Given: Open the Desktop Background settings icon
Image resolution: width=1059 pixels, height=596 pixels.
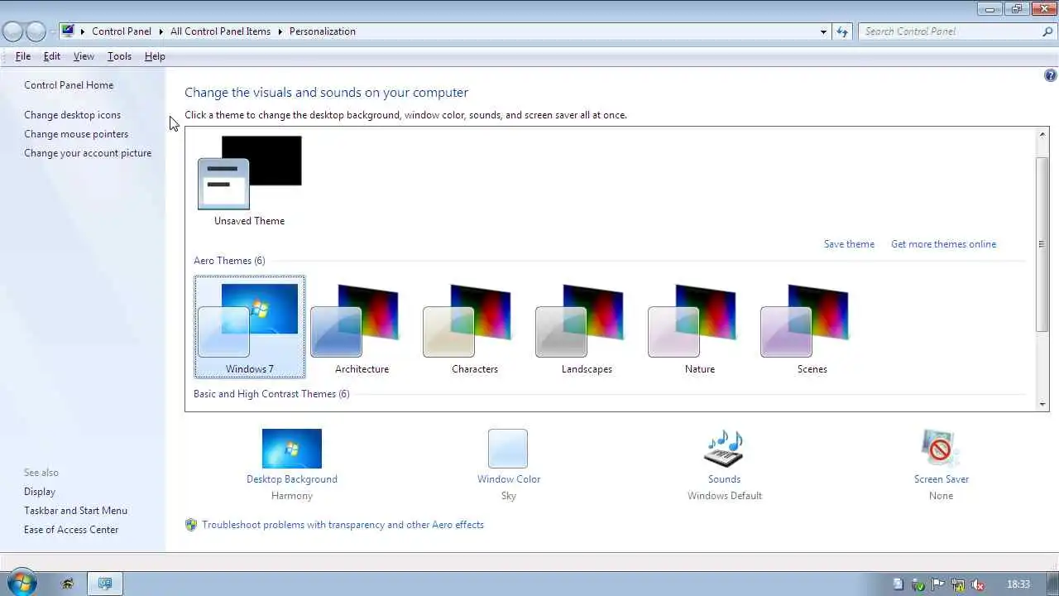Looking at the screenshot, I should pos(291,449).
